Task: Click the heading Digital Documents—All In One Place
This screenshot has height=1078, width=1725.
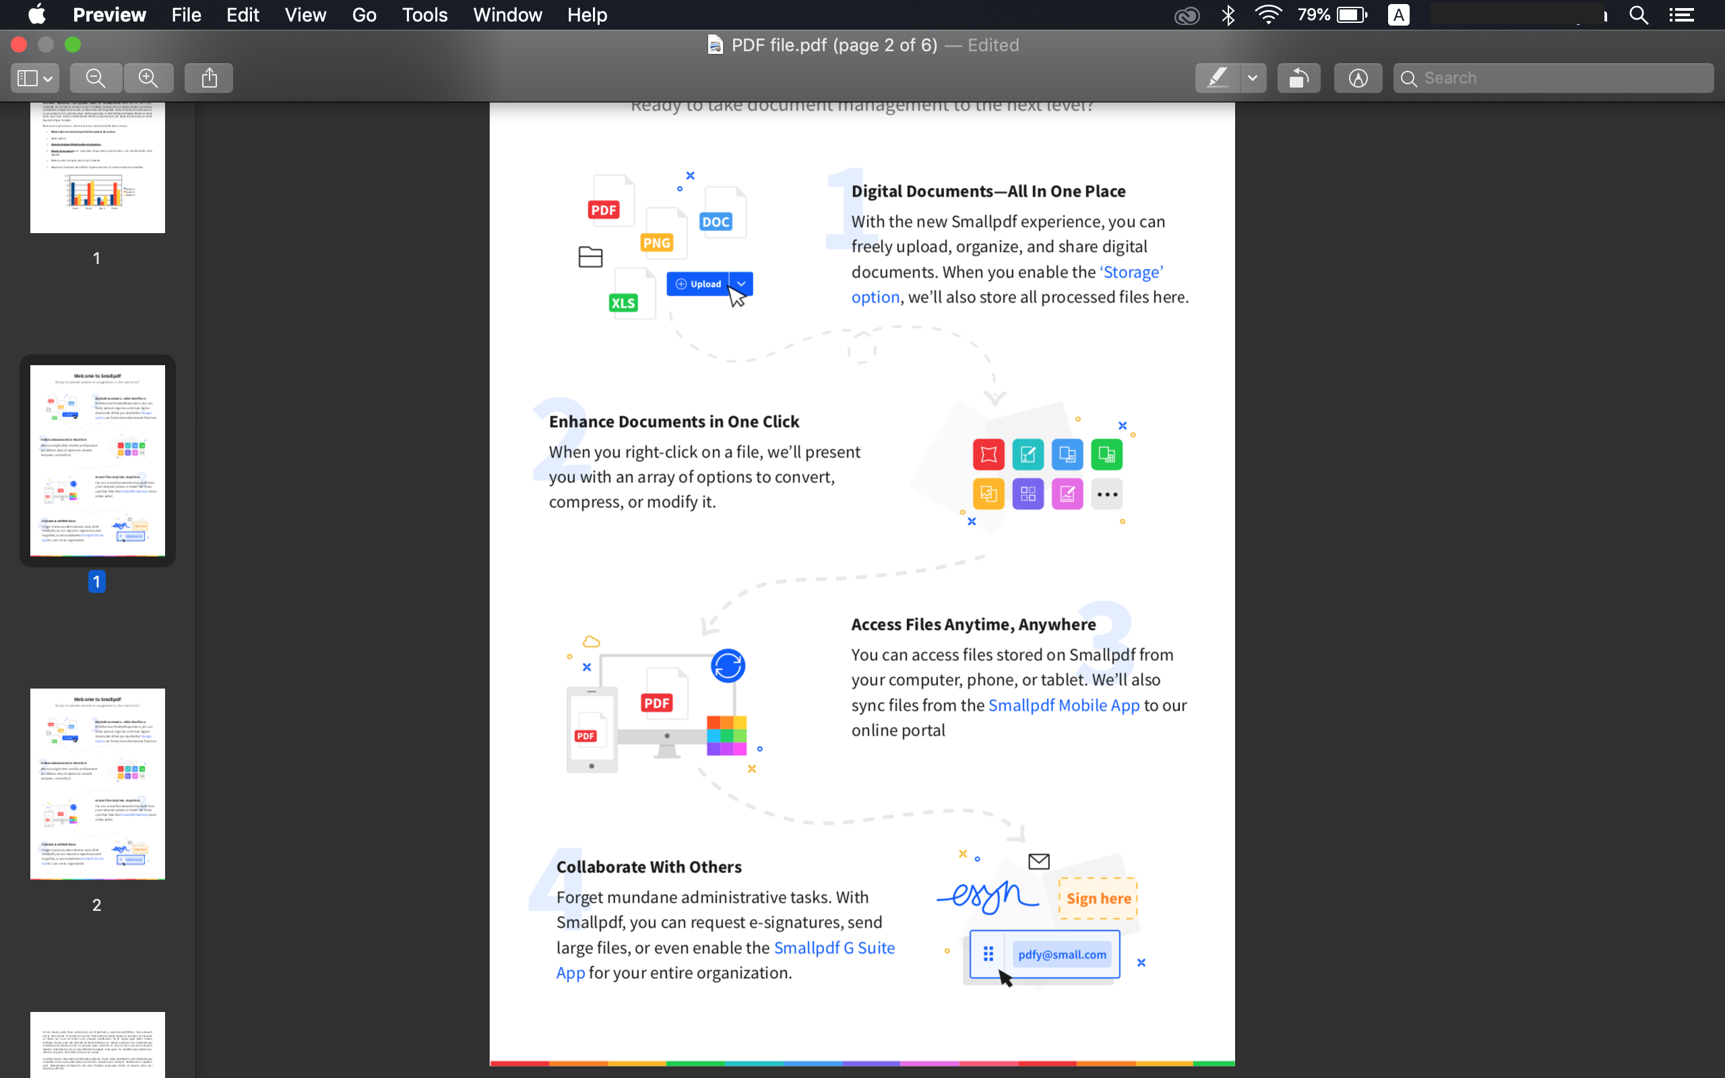Action: [x=988, y=191]
